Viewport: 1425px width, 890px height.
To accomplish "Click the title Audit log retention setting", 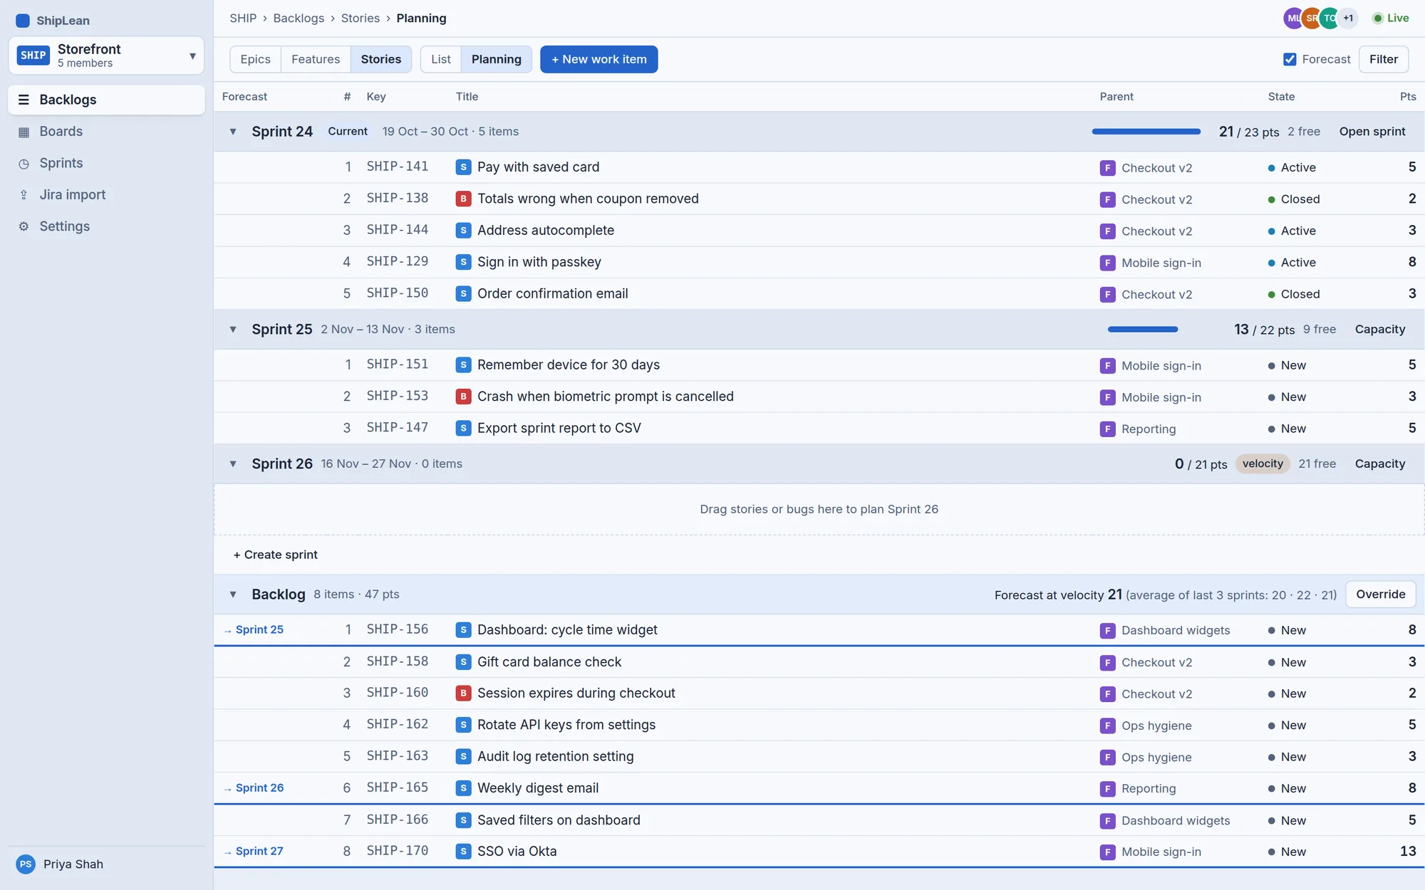I will [x=555, y=757].
